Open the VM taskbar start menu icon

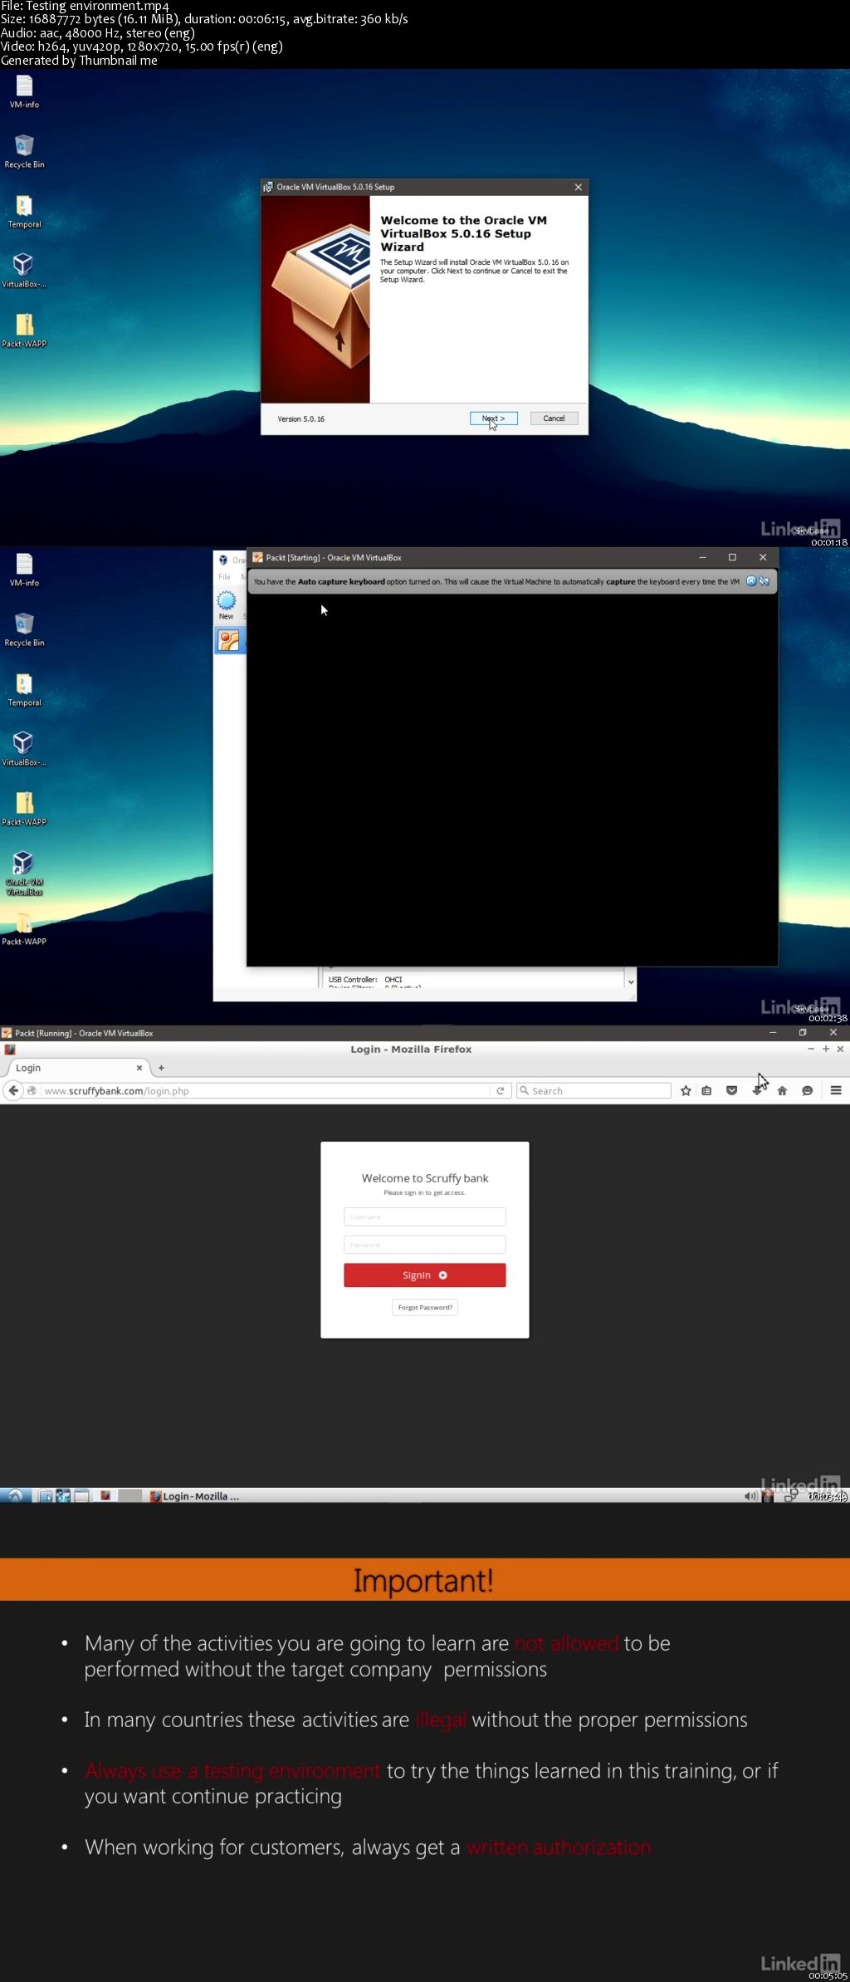tap(15, 1495)
